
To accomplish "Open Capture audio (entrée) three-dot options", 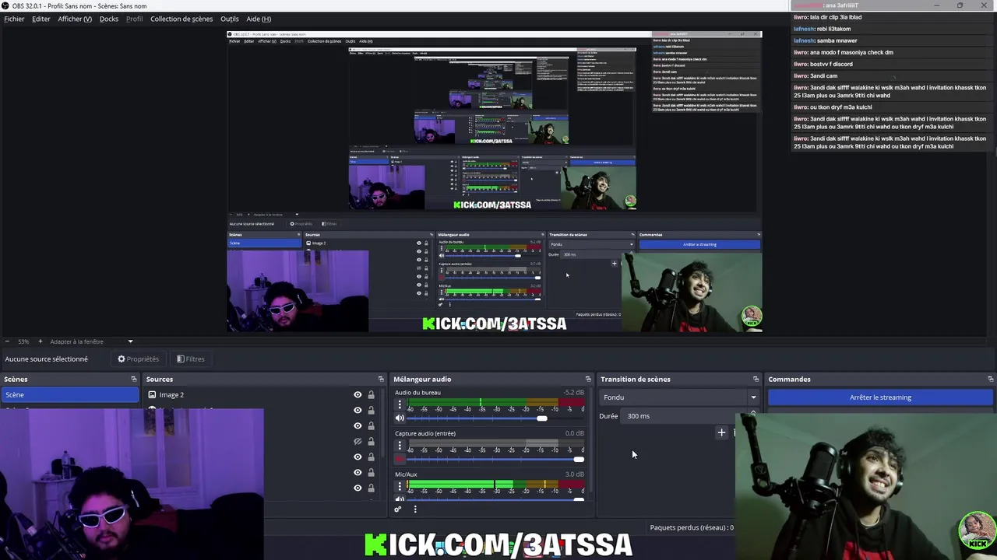I will coord(400,446).
